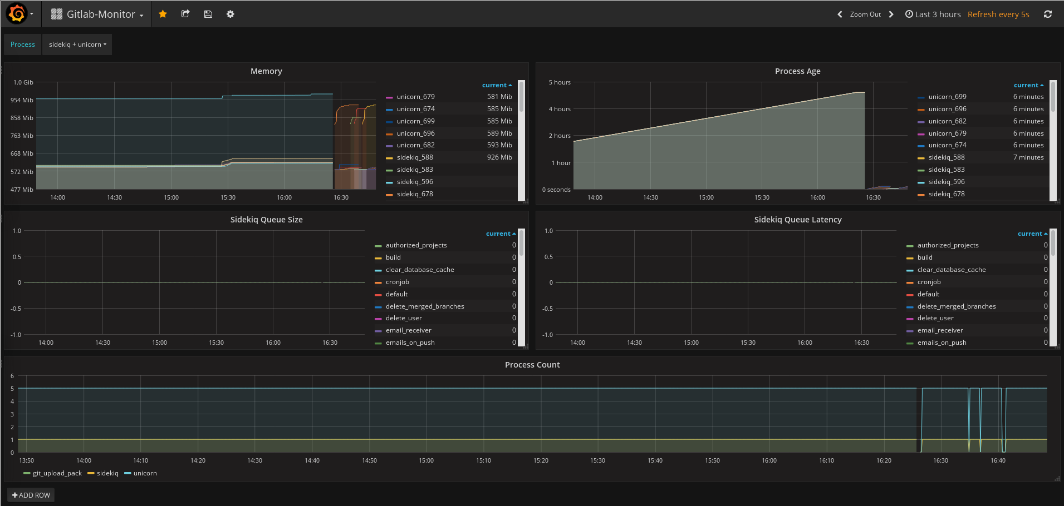Viewport: 1064px width, 506px height.
Task: Toggle the unicorn series in Process Count legend
Action: pyautogui.click(x=145, y=473)
